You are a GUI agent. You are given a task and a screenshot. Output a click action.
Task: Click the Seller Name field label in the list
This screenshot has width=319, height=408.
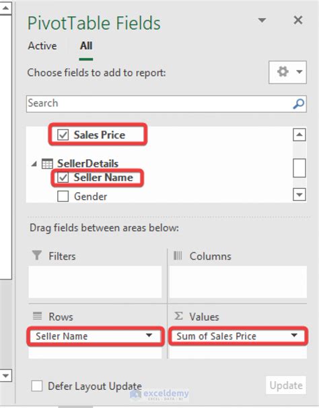(104, 177)
